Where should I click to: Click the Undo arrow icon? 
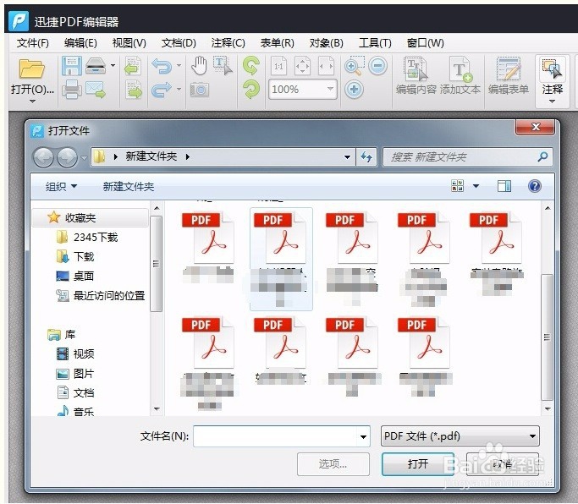coord(162,66)
